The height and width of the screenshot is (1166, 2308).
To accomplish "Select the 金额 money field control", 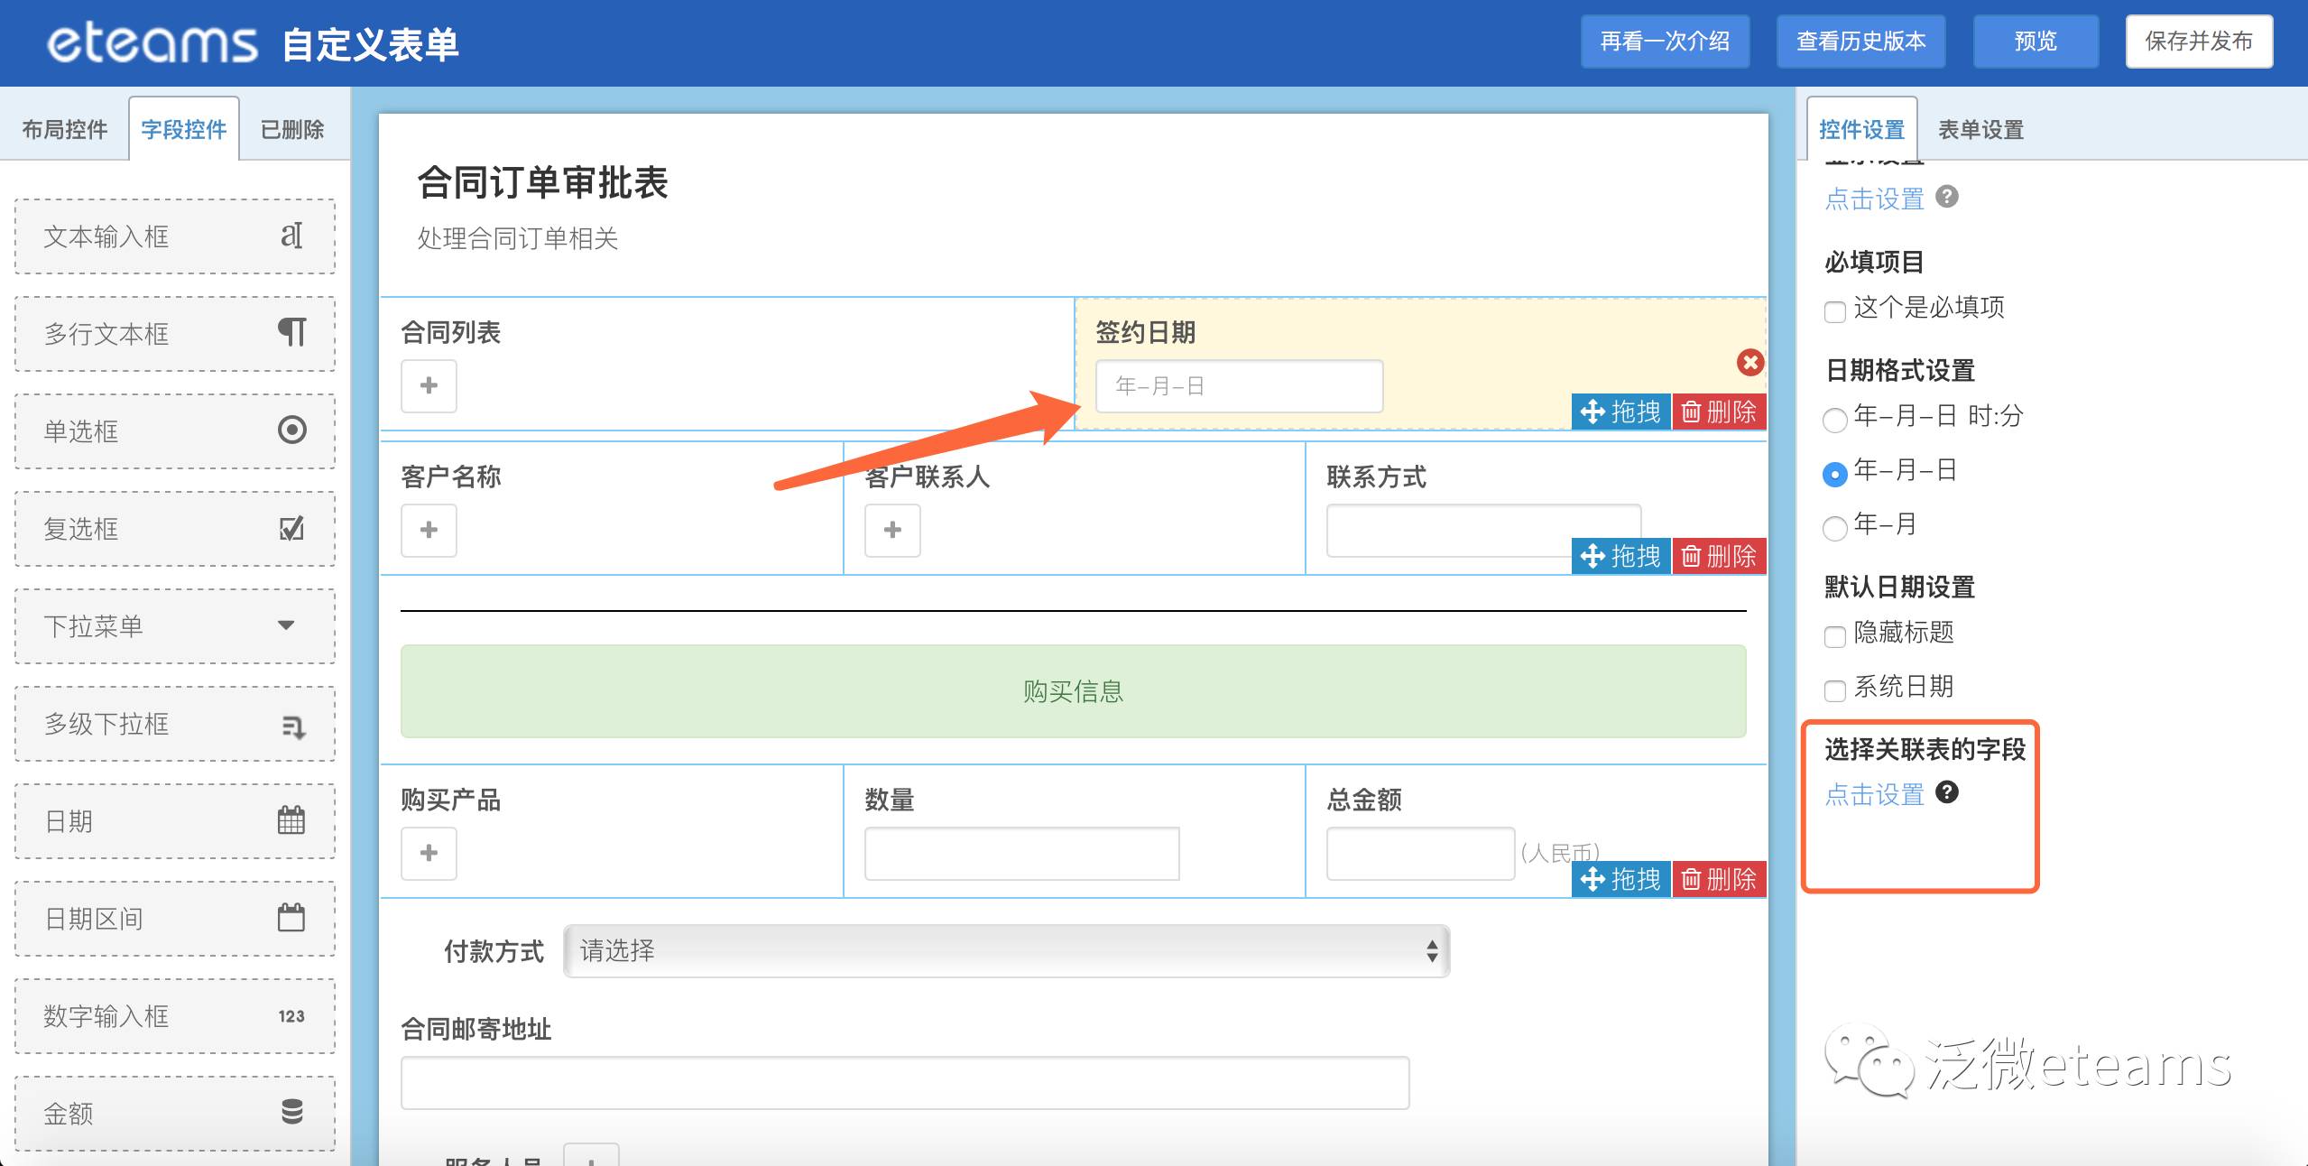I will (x=175, y=1113).
